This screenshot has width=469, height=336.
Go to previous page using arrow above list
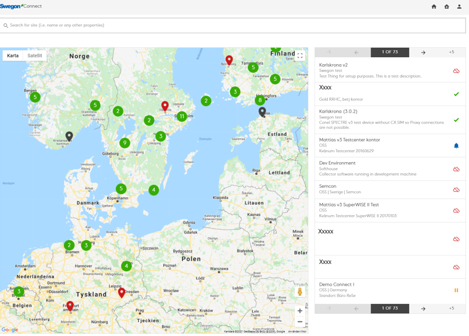pos(356,52)
